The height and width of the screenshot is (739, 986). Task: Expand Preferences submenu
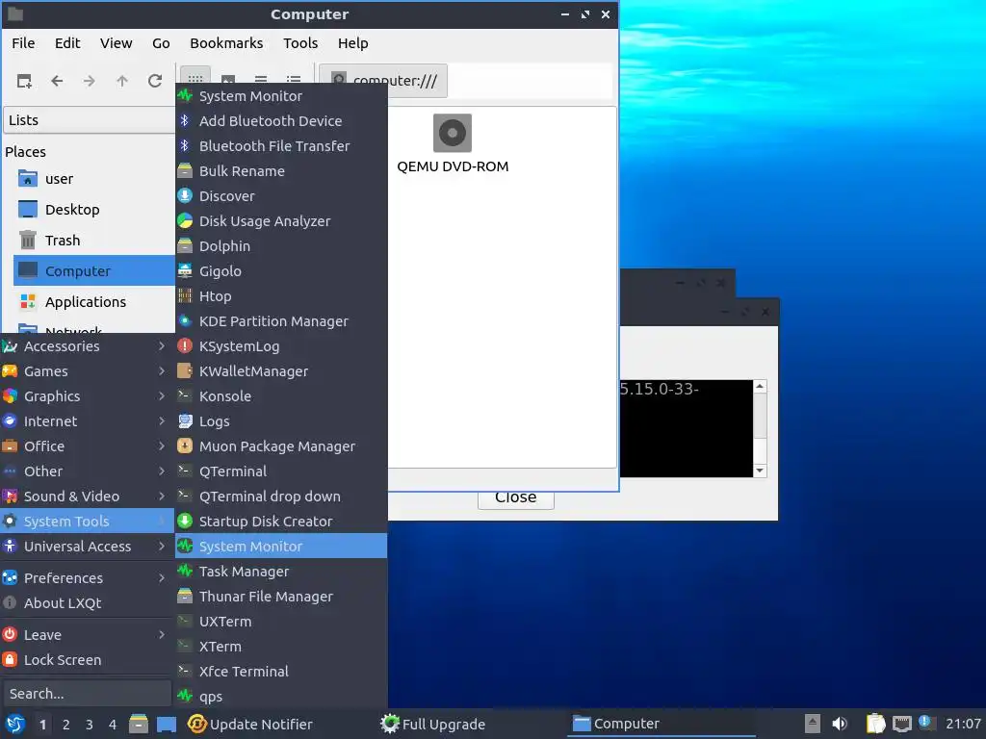tap(87, 578)
